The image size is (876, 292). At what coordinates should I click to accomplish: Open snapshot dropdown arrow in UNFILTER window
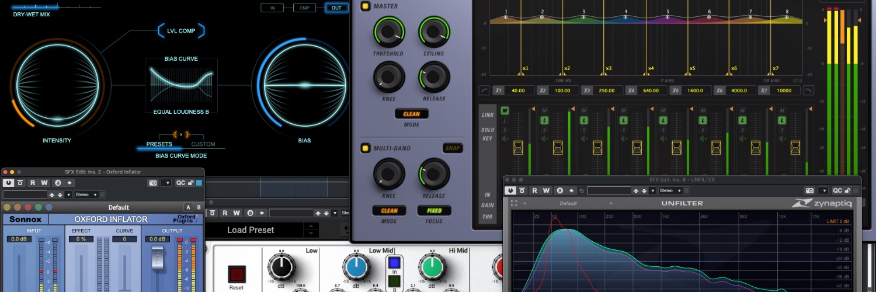822,190
